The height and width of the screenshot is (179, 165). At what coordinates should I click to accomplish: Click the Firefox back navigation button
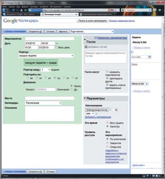(x=4, y=10)
